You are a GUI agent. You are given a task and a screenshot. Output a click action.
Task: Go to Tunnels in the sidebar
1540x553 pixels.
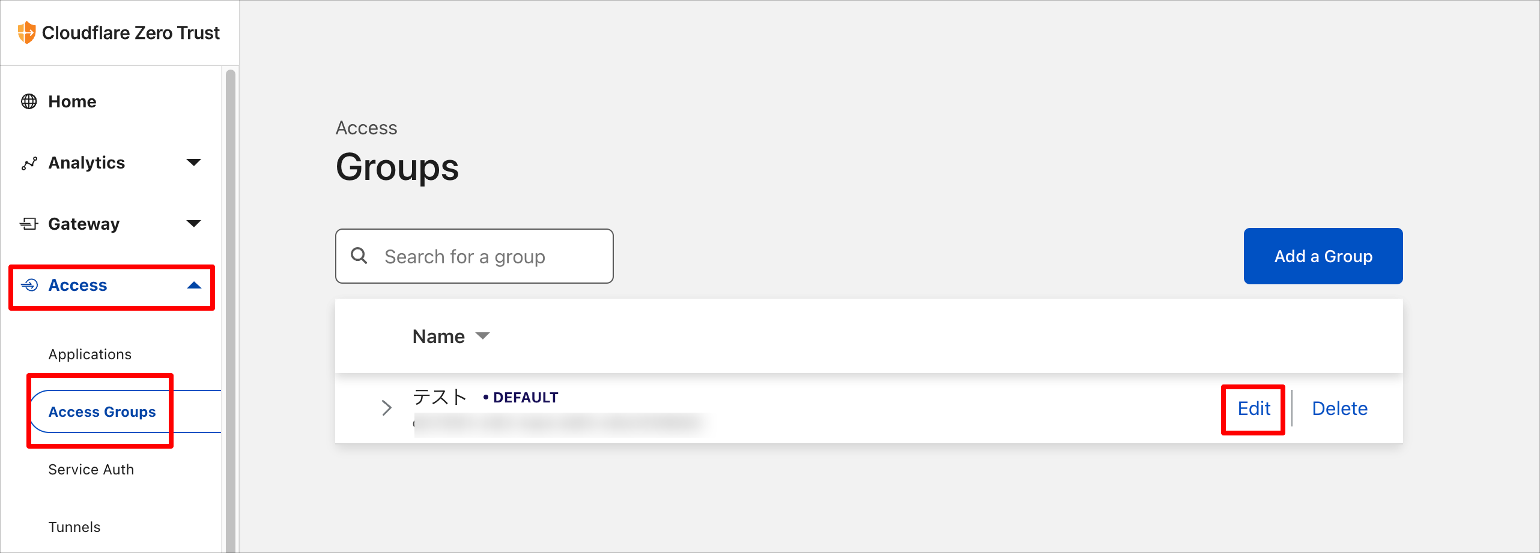(x=74, y=527)
